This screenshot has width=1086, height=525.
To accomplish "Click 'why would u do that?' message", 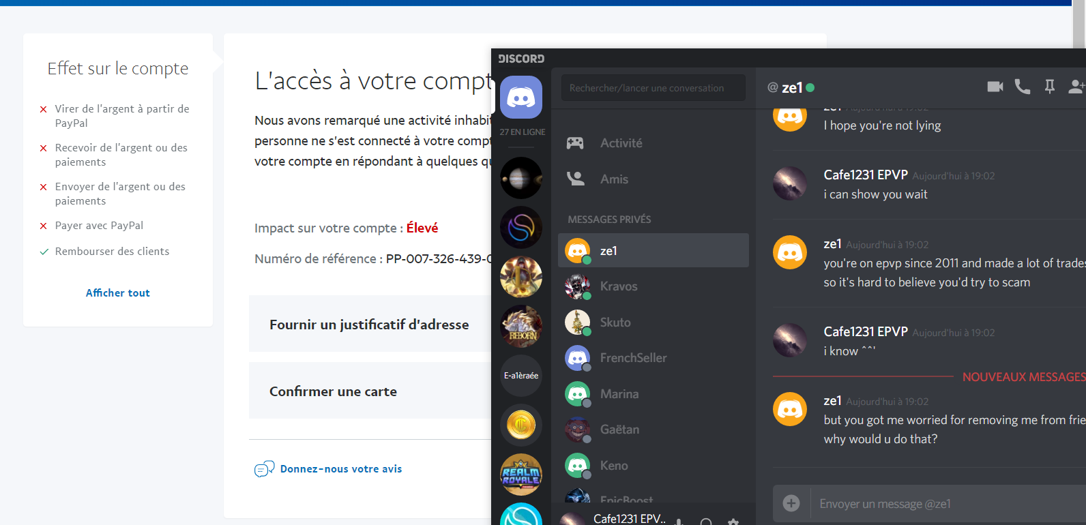I will 880,439.
